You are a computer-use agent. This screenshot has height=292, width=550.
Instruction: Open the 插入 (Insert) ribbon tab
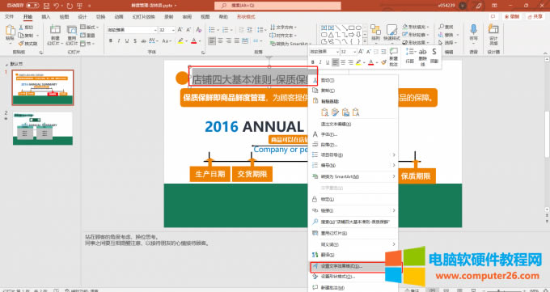(46, 17)
